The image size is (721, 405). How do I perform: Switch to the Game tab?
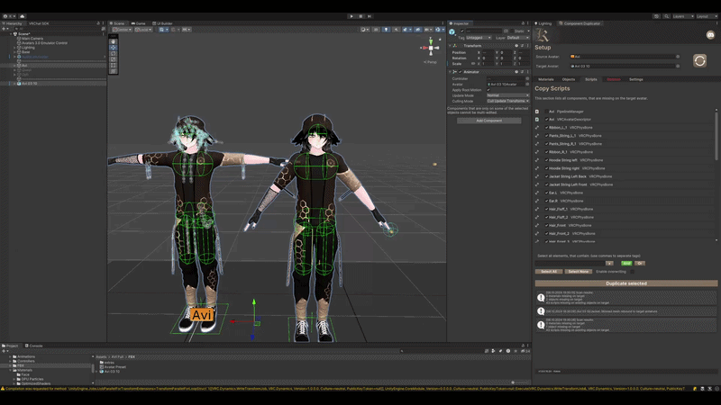coord(139,23)
